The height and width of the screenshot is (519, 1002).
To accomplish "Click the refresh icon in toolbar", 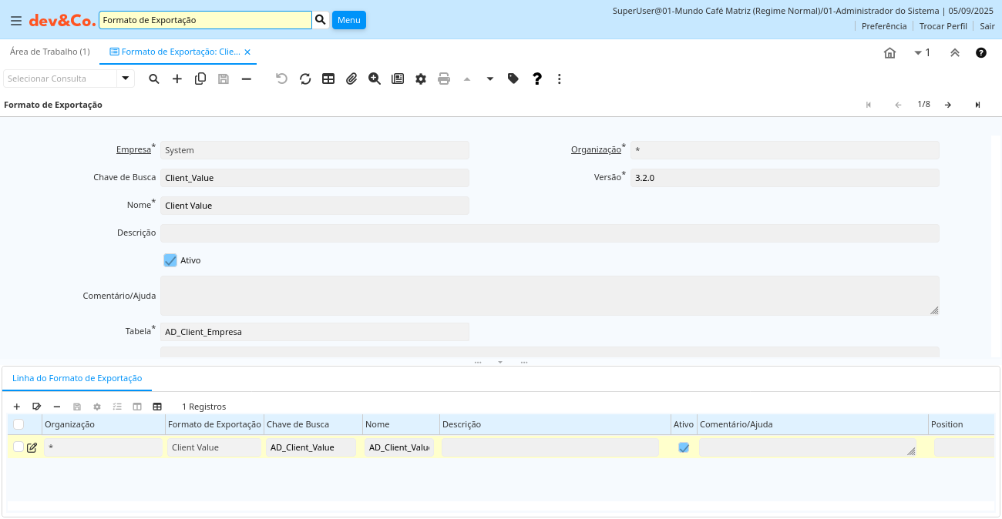I will (305, 79).
